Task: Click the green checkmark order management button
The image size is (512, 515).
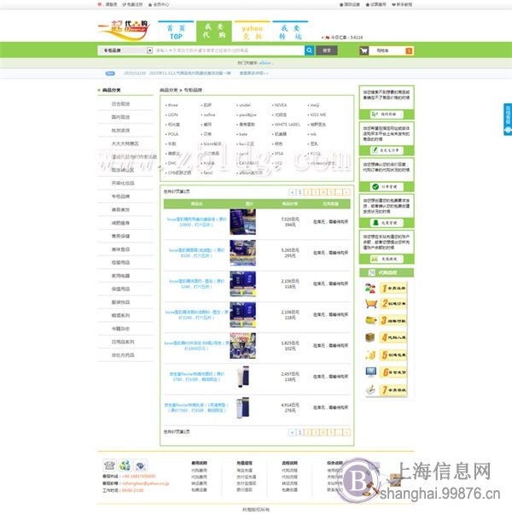Action: [x=387, y=186]
